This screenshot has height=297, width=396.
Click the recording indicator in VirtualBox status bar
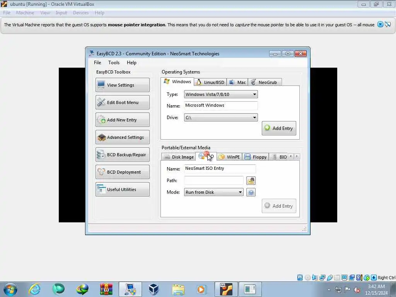352,278
